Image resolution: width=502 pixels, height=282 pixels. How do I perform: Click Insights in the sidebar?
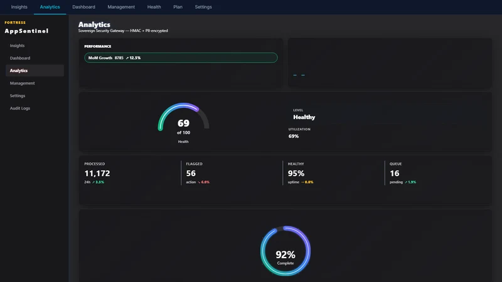35,45
